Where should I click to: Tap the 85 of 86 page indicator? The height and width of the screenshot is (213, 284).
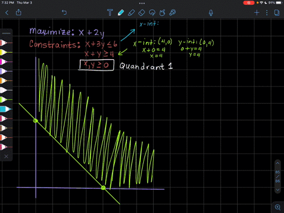click(x=277, y=176)
